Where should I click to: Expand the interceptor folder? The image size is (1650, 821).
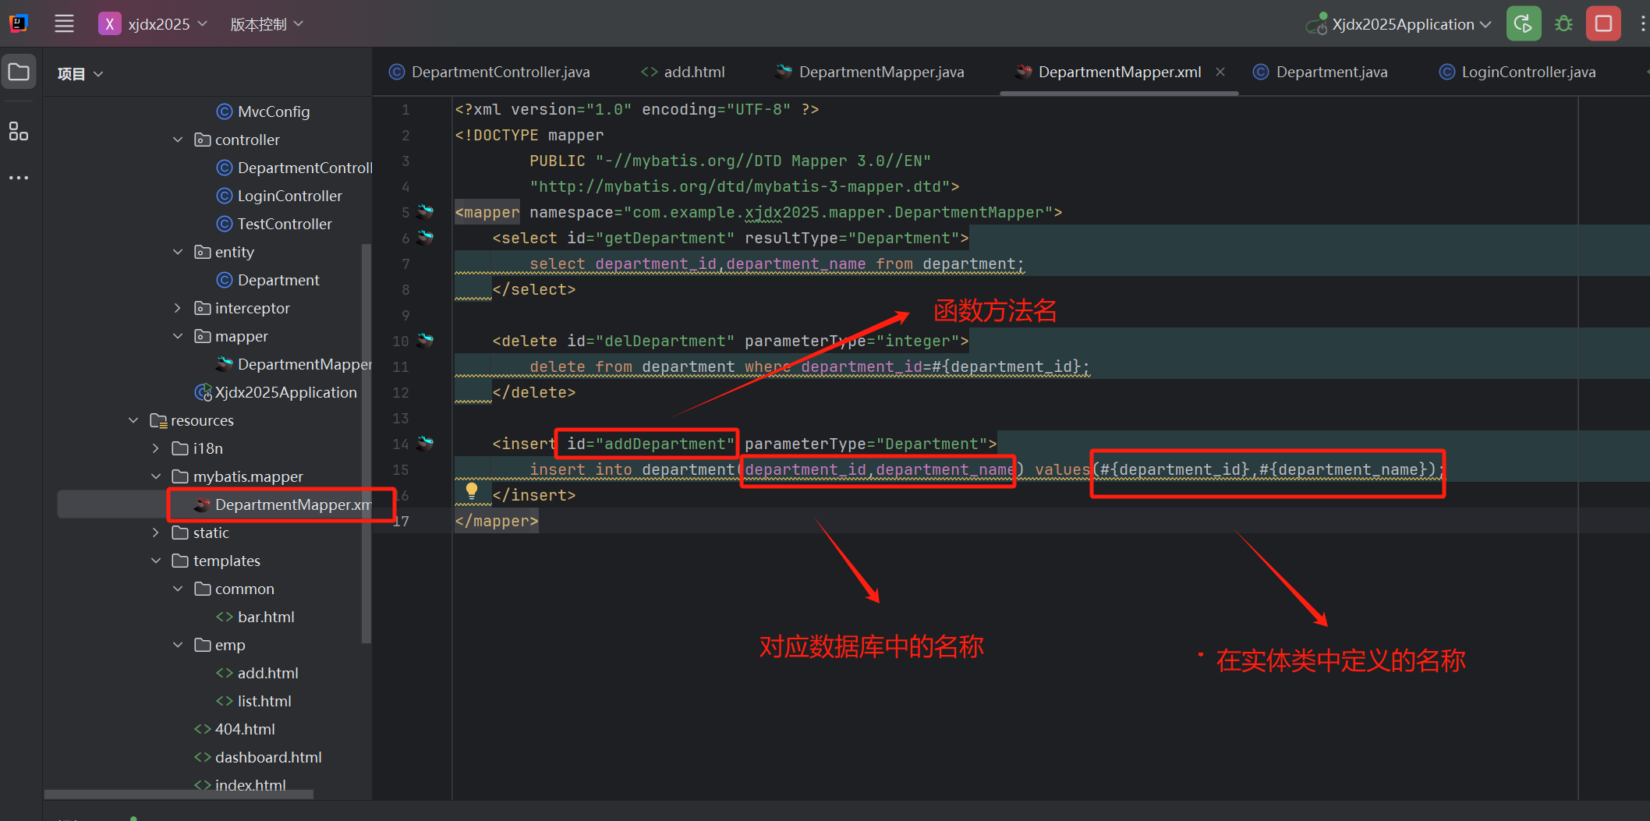point(178,308)
